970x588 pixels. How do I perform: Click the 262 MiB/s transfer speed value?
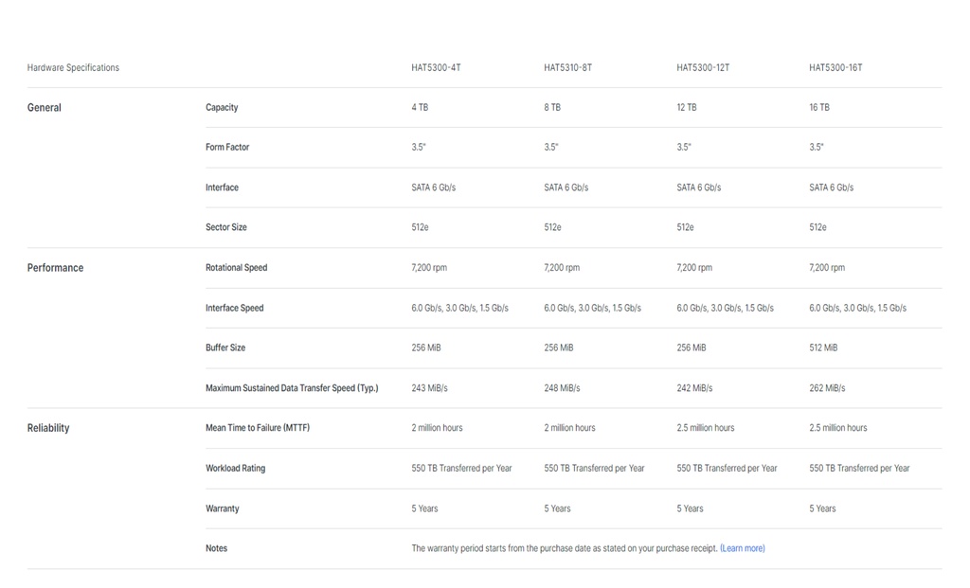[x=827, y=388]
